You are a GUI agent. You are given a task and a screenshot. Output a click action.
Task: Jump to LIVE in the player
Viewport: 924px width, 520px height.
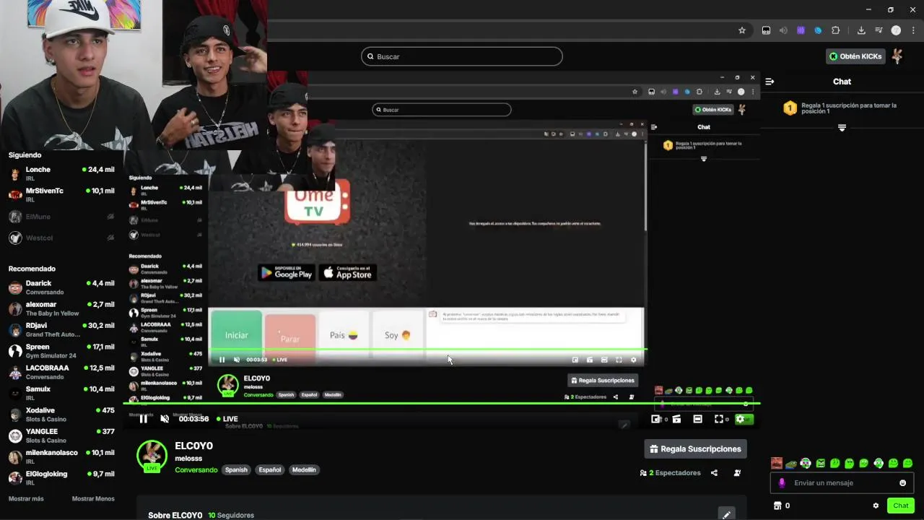[227, 419]
